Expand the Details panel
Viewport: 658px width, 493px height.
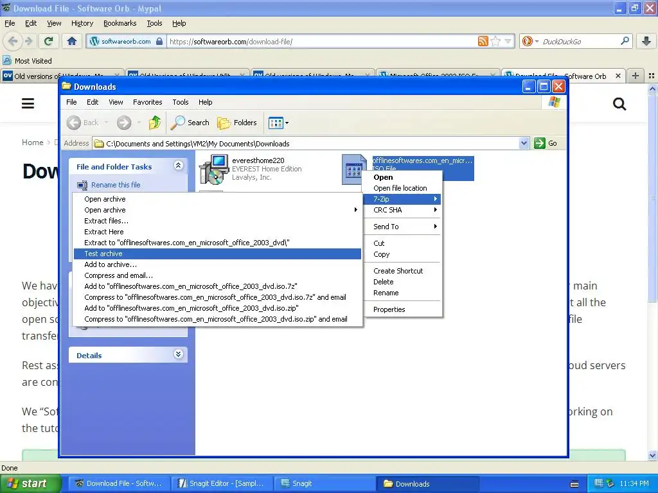[178, 354]
